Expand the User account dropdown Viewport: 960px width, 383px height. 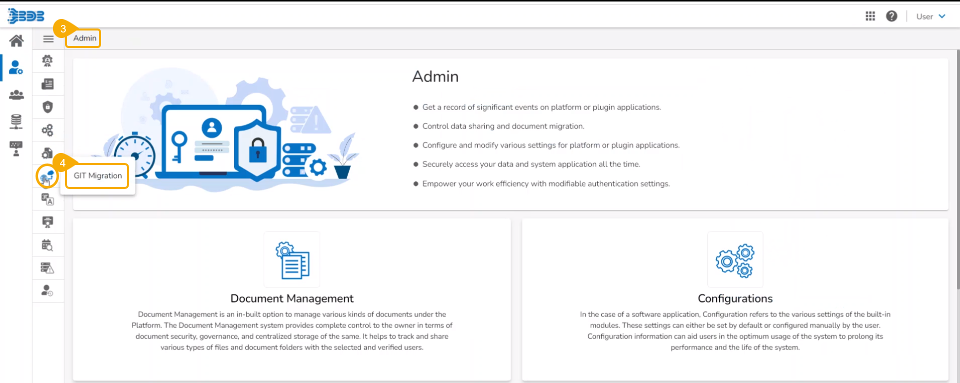(930, 16)
